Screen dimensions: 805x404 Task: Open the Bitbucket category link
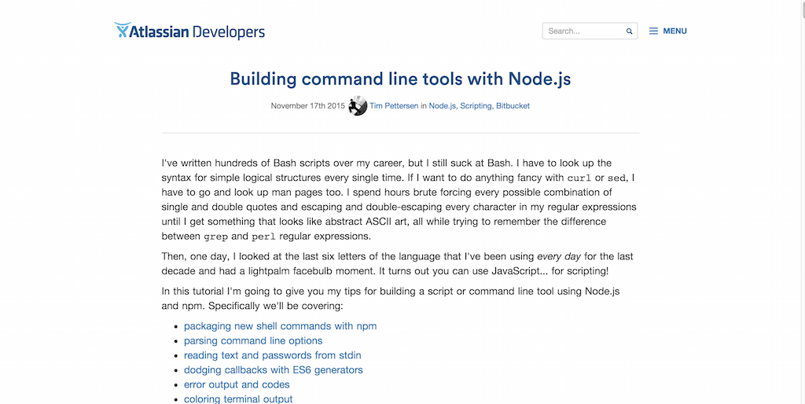[x=513, y=106]
